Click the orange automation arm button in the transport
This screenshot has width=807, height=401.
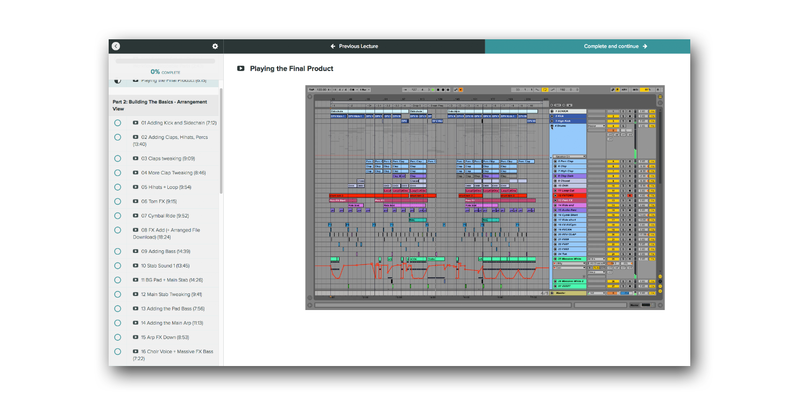point(461,89)
